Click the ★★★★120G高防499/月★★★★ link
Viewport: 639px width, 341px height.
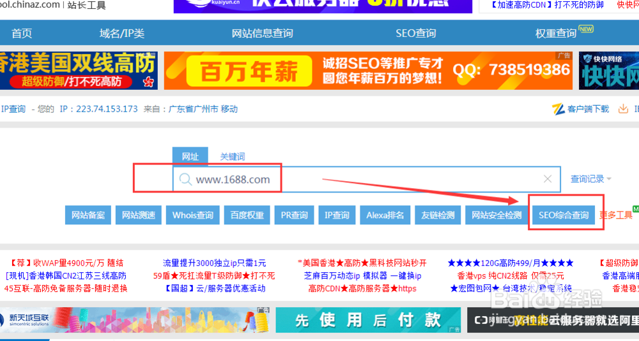[511, 263]
